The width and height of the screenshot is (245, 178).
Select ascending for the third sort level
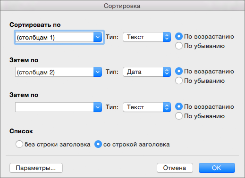tap(179, 107)
